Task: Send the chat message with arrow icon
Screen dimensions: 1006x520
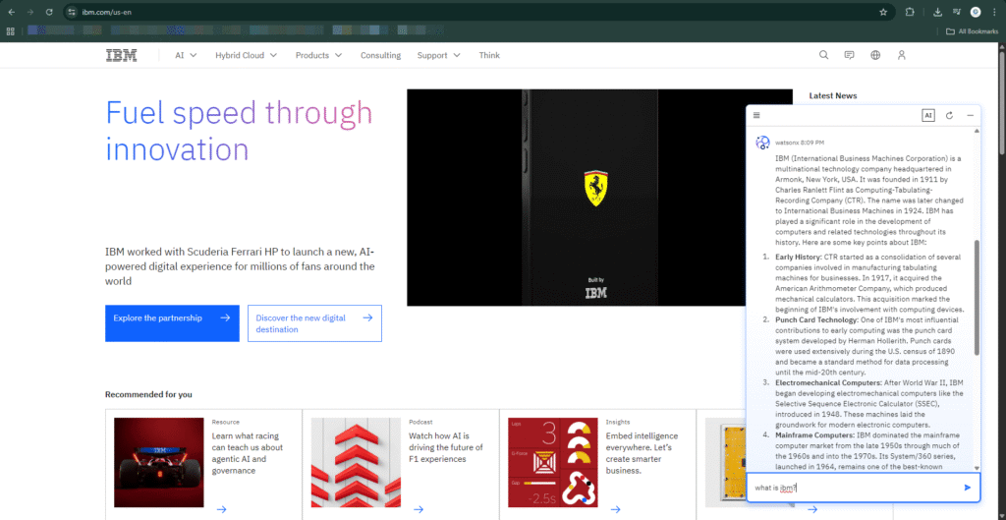Action: [x=967, y=488]
